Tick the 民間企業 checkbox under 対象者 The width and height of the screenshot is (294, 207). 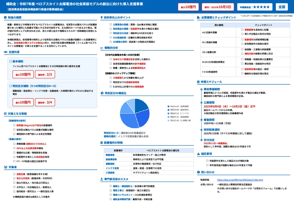14,174
